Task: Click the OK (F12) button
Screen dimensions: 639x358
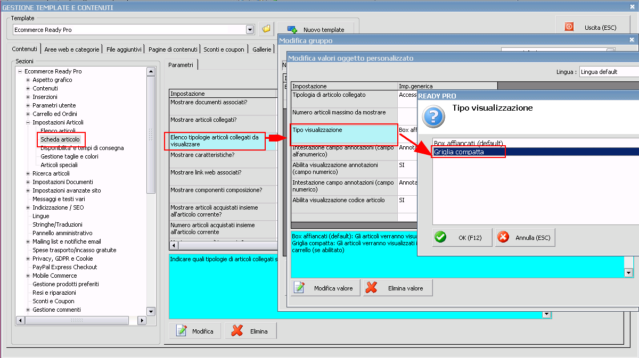Action: [462, 237]
